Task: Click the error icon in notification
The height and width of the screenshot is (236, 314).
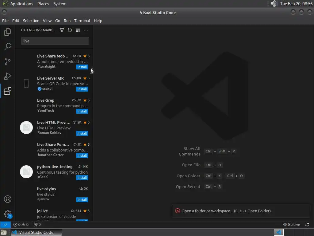Action: click(x=178, y=211)
